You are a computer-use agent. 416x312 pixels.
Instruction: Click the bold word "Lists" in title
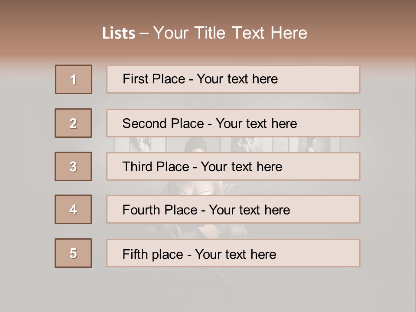coord(119,33)
